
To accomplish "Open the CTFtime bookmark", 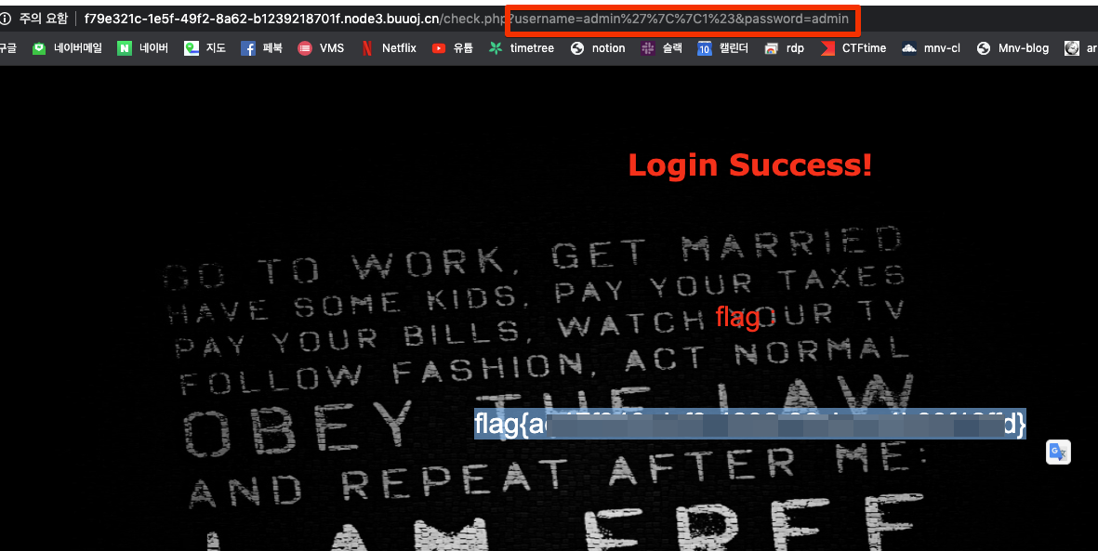I will point(853,48).
